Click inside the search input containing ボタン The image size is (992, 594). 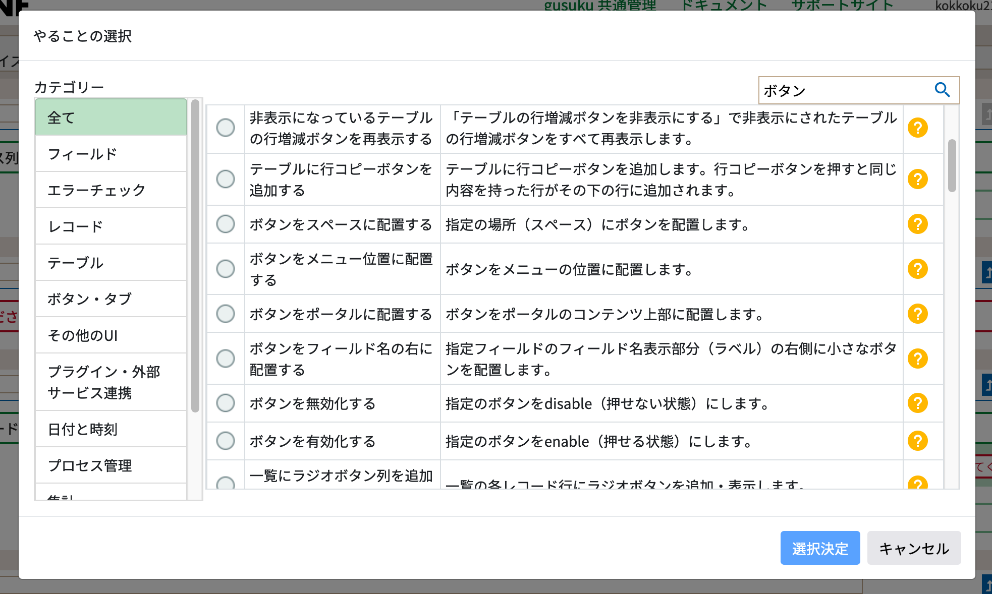click(x=833, y=90)
